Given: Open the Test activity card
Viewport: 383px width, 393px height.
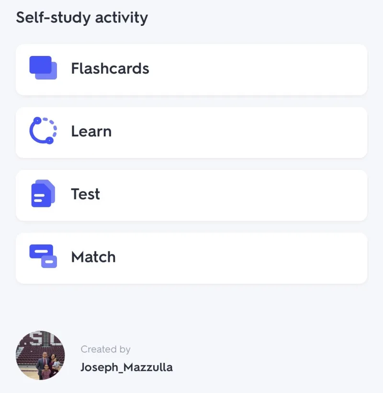Looking at the screenshot, I should pos(191,195).
